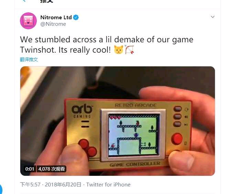Click the 推文 page header title
Screen dimensions: 228x194
click(x=46, y=1)
